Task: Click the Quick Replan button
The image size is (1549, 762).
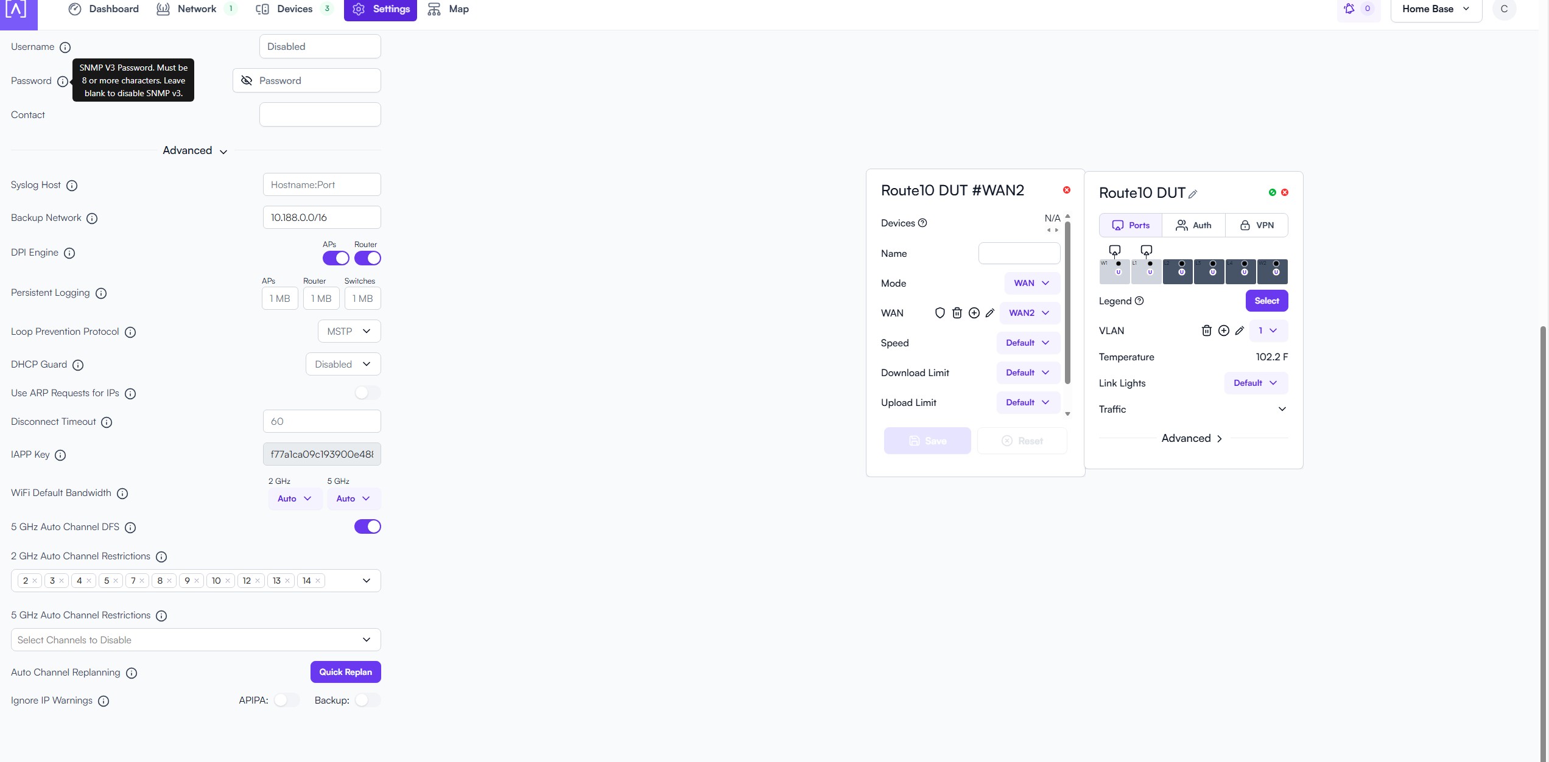Action: [345, 672]
